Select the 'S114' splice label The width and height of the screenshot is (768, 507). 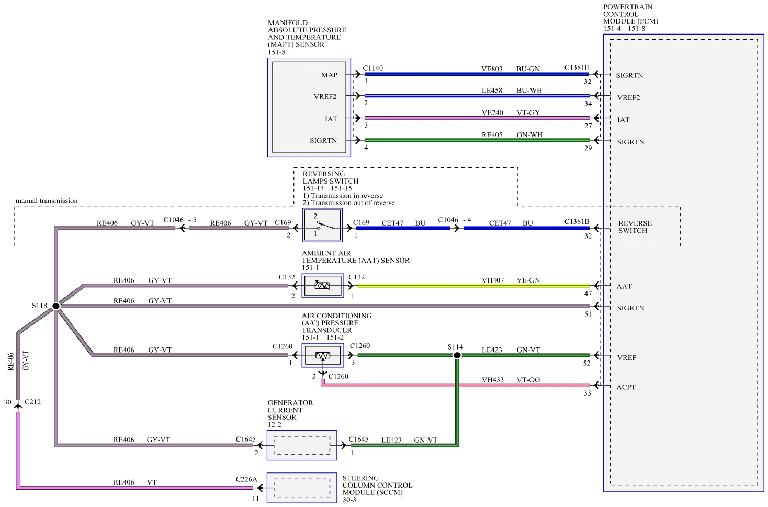click(x=455, y=347)
